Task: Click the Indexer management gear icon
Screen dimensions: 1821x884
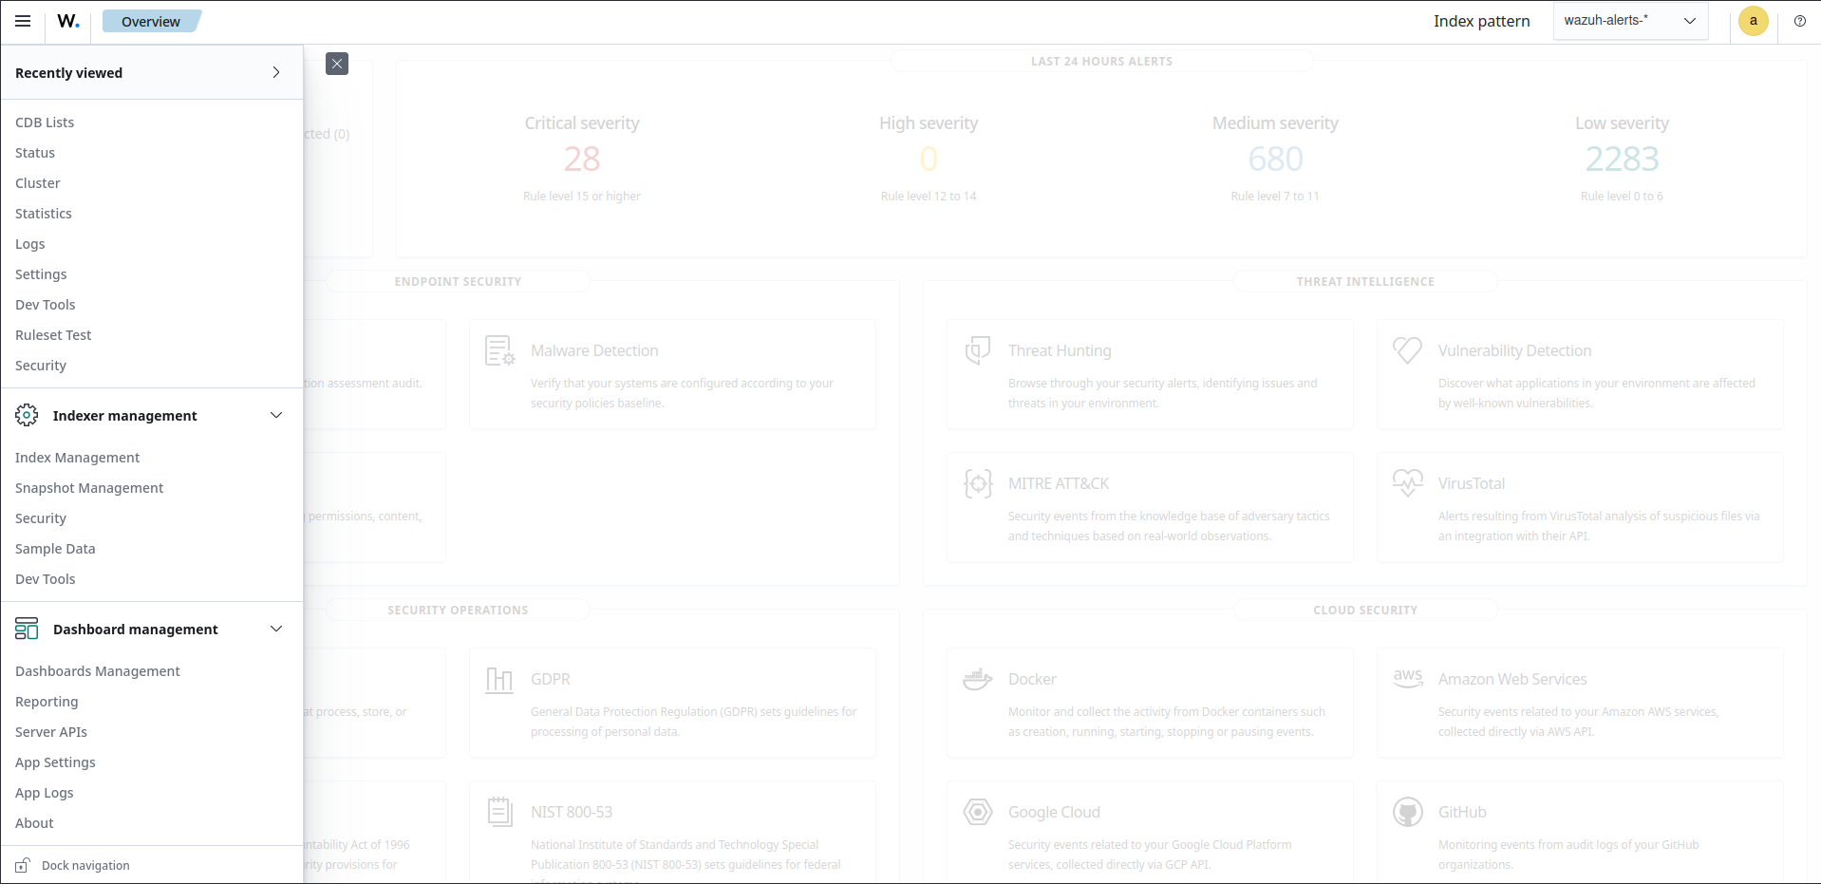Action: [26, 415]
